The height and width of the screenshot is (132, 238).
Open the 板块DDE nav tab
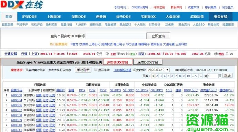(123, 17)
